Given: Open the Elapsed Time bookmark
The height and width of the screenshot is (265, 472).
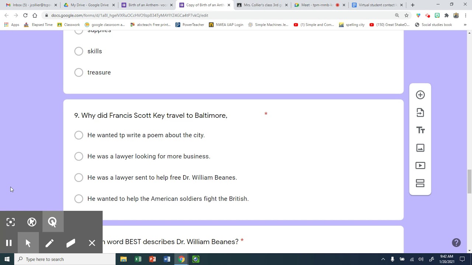Looking at the screenshot, I should [38, 25].
